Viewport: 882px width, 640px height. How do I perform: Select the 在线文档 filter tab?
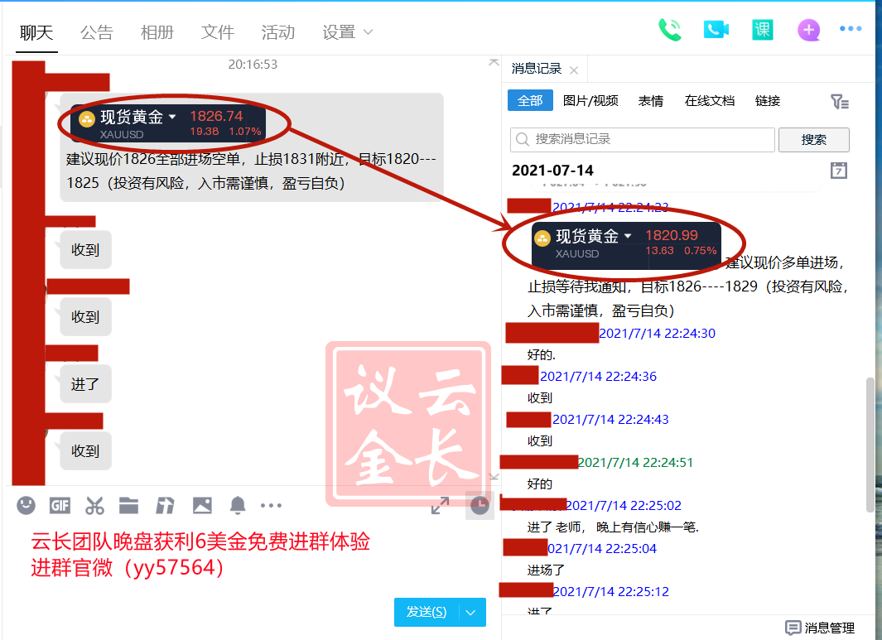(709, 101)
